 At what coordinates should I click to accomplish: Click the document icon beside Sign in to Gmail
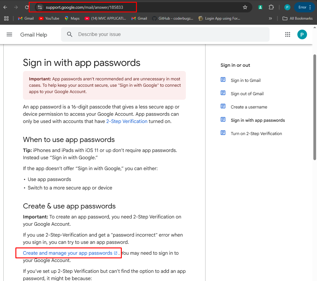[223, 79]
